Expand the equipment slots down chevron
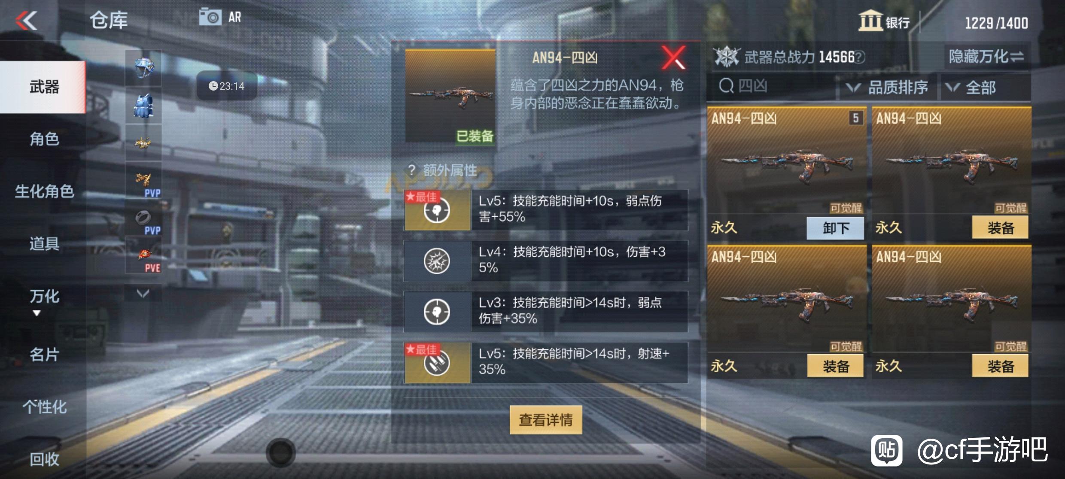The height and width of the screenshot is (479, 1065). click(143, 294)
